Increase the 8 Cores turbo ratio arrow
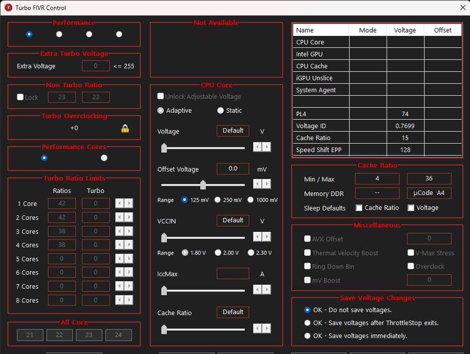The image size is (470, 354). tap(129, 300)
